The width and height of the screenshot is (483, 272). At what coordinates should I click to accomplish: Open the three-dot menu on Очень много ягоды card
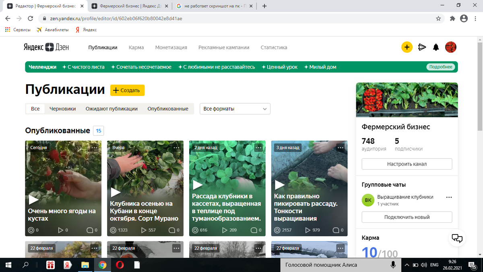(94, 148)
